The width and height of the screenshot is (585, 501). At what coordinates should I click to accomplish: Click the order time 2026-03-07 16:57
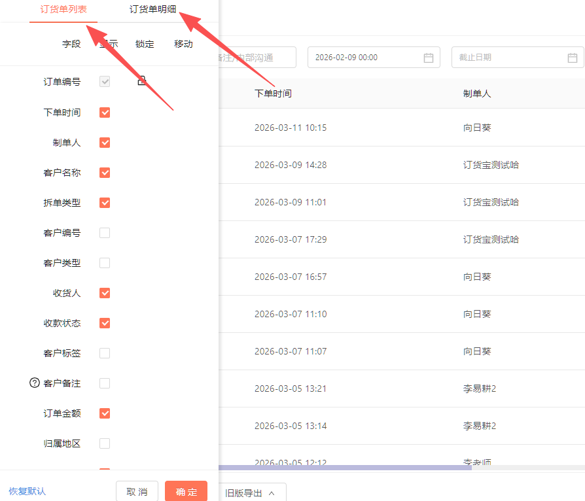click(x=291, y=277)
